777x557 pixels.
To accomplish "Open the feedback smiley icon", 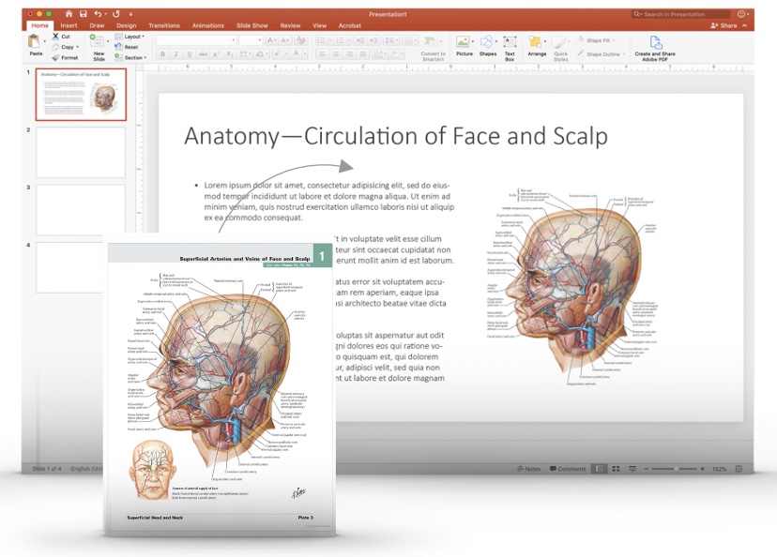I will [x=741, y=14].
